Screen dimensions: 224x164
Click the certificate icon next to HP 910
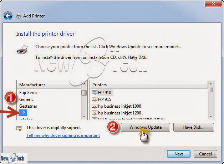point(95,93)
